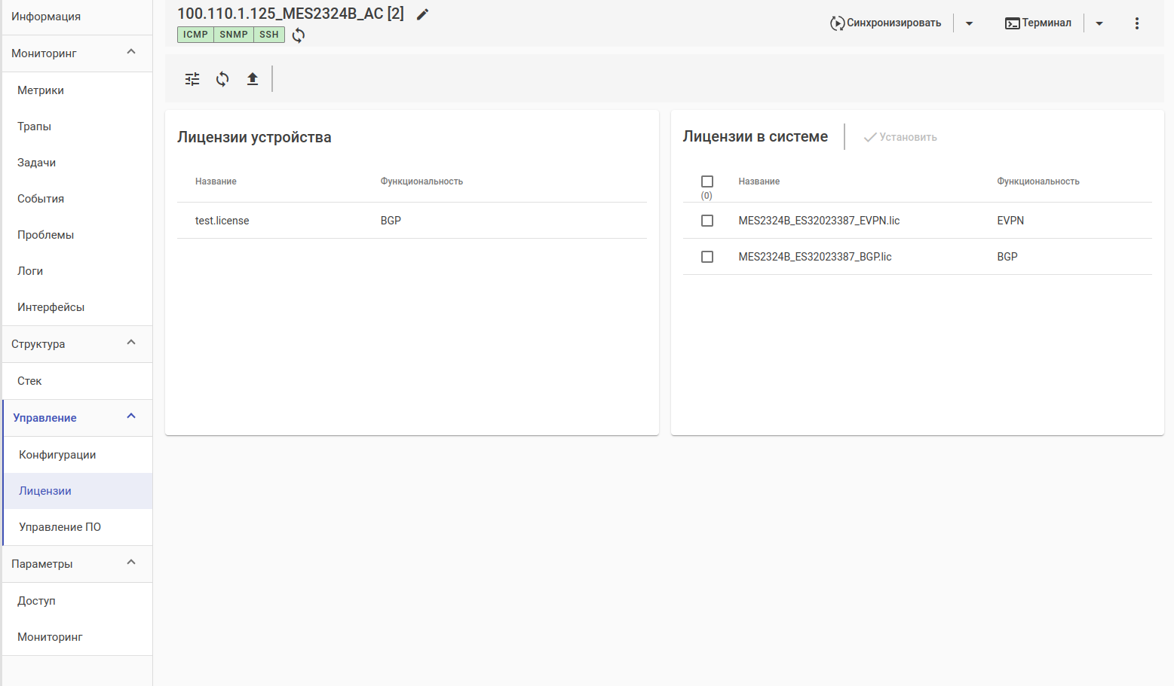1174x686 pixels.
Task: Go to Управление ПО menu item
Action: 60,527
